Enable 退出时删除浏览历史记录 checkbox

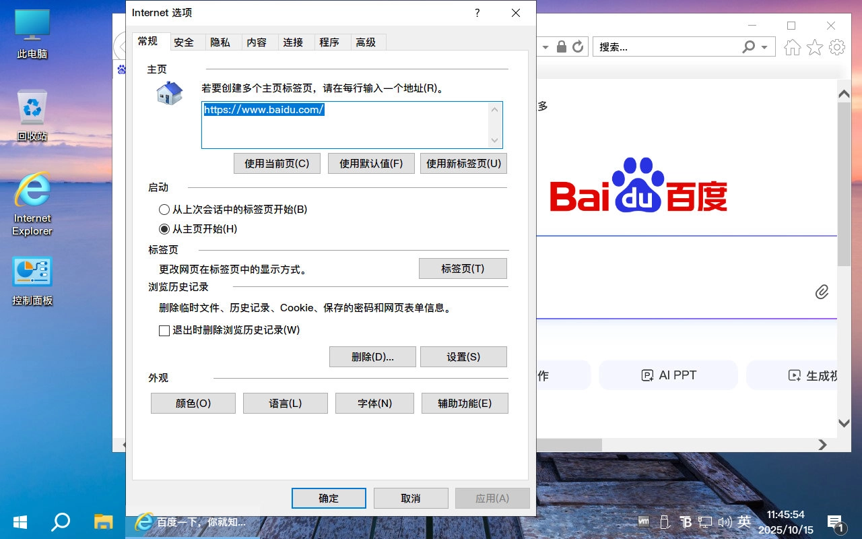pos(164,330)
